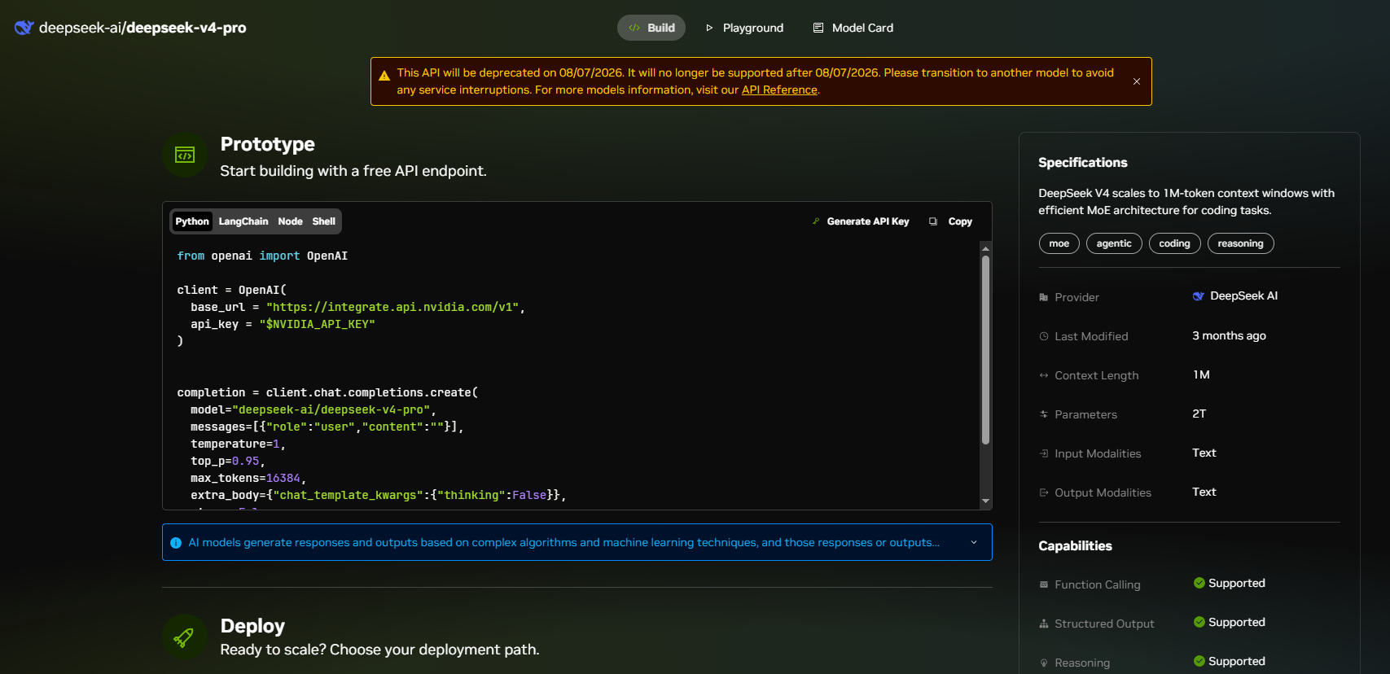Click the max_tokens=16384 code line
This screenshot has width=1390, height=674.
click(248, 478)
